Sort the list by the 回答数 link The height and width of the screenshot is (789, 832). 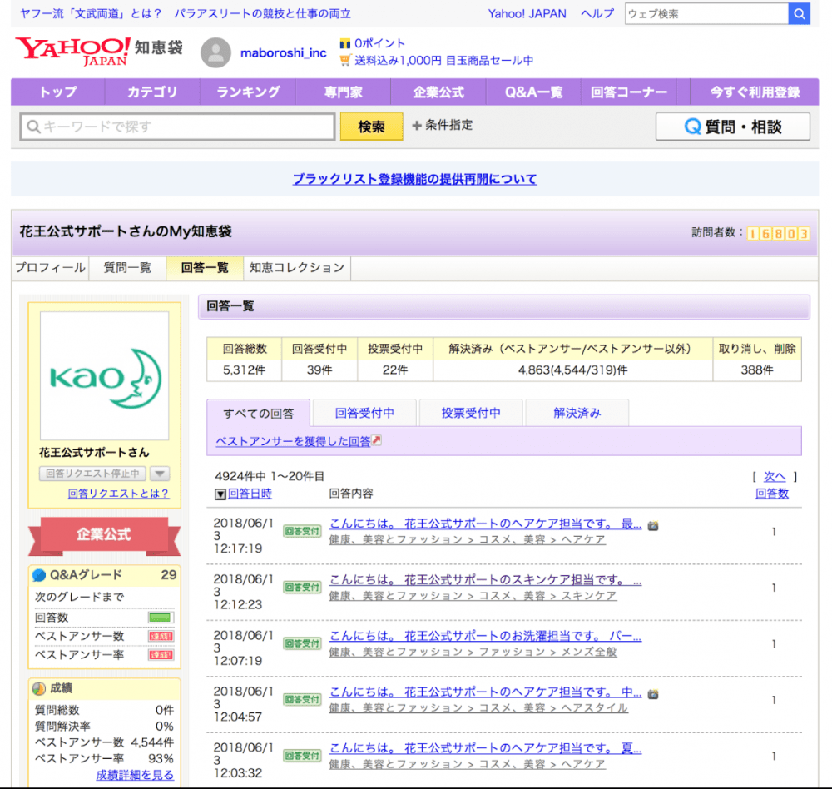(772, 494)
